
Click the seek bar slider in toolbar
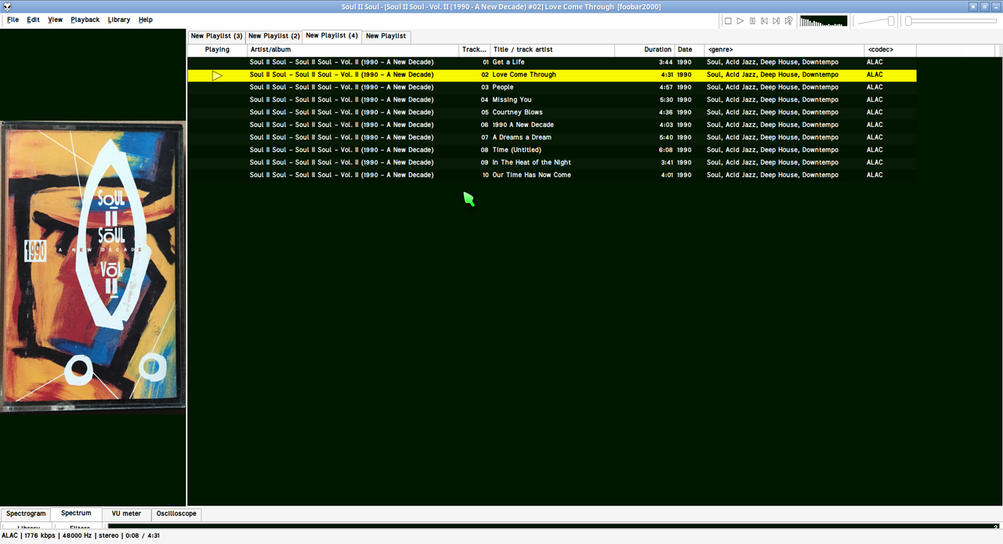tap(950, 21)
